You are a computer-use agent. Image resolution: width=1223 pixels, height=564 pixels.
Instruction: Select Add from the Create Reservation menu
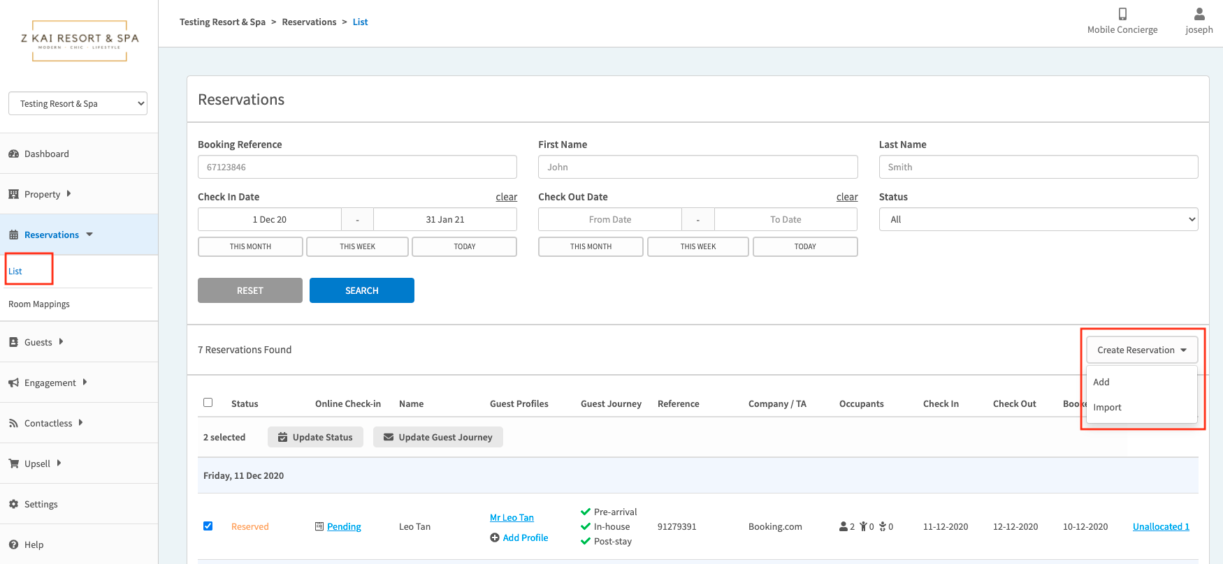pyautogui.click(x=1101, y=382)
